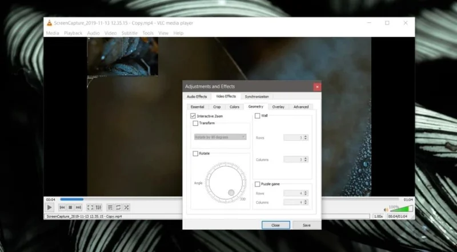This screenshot has width=457, height=252.
Task: Click the Puzzle game Columns value field
Action: click(x=294, y=202)
